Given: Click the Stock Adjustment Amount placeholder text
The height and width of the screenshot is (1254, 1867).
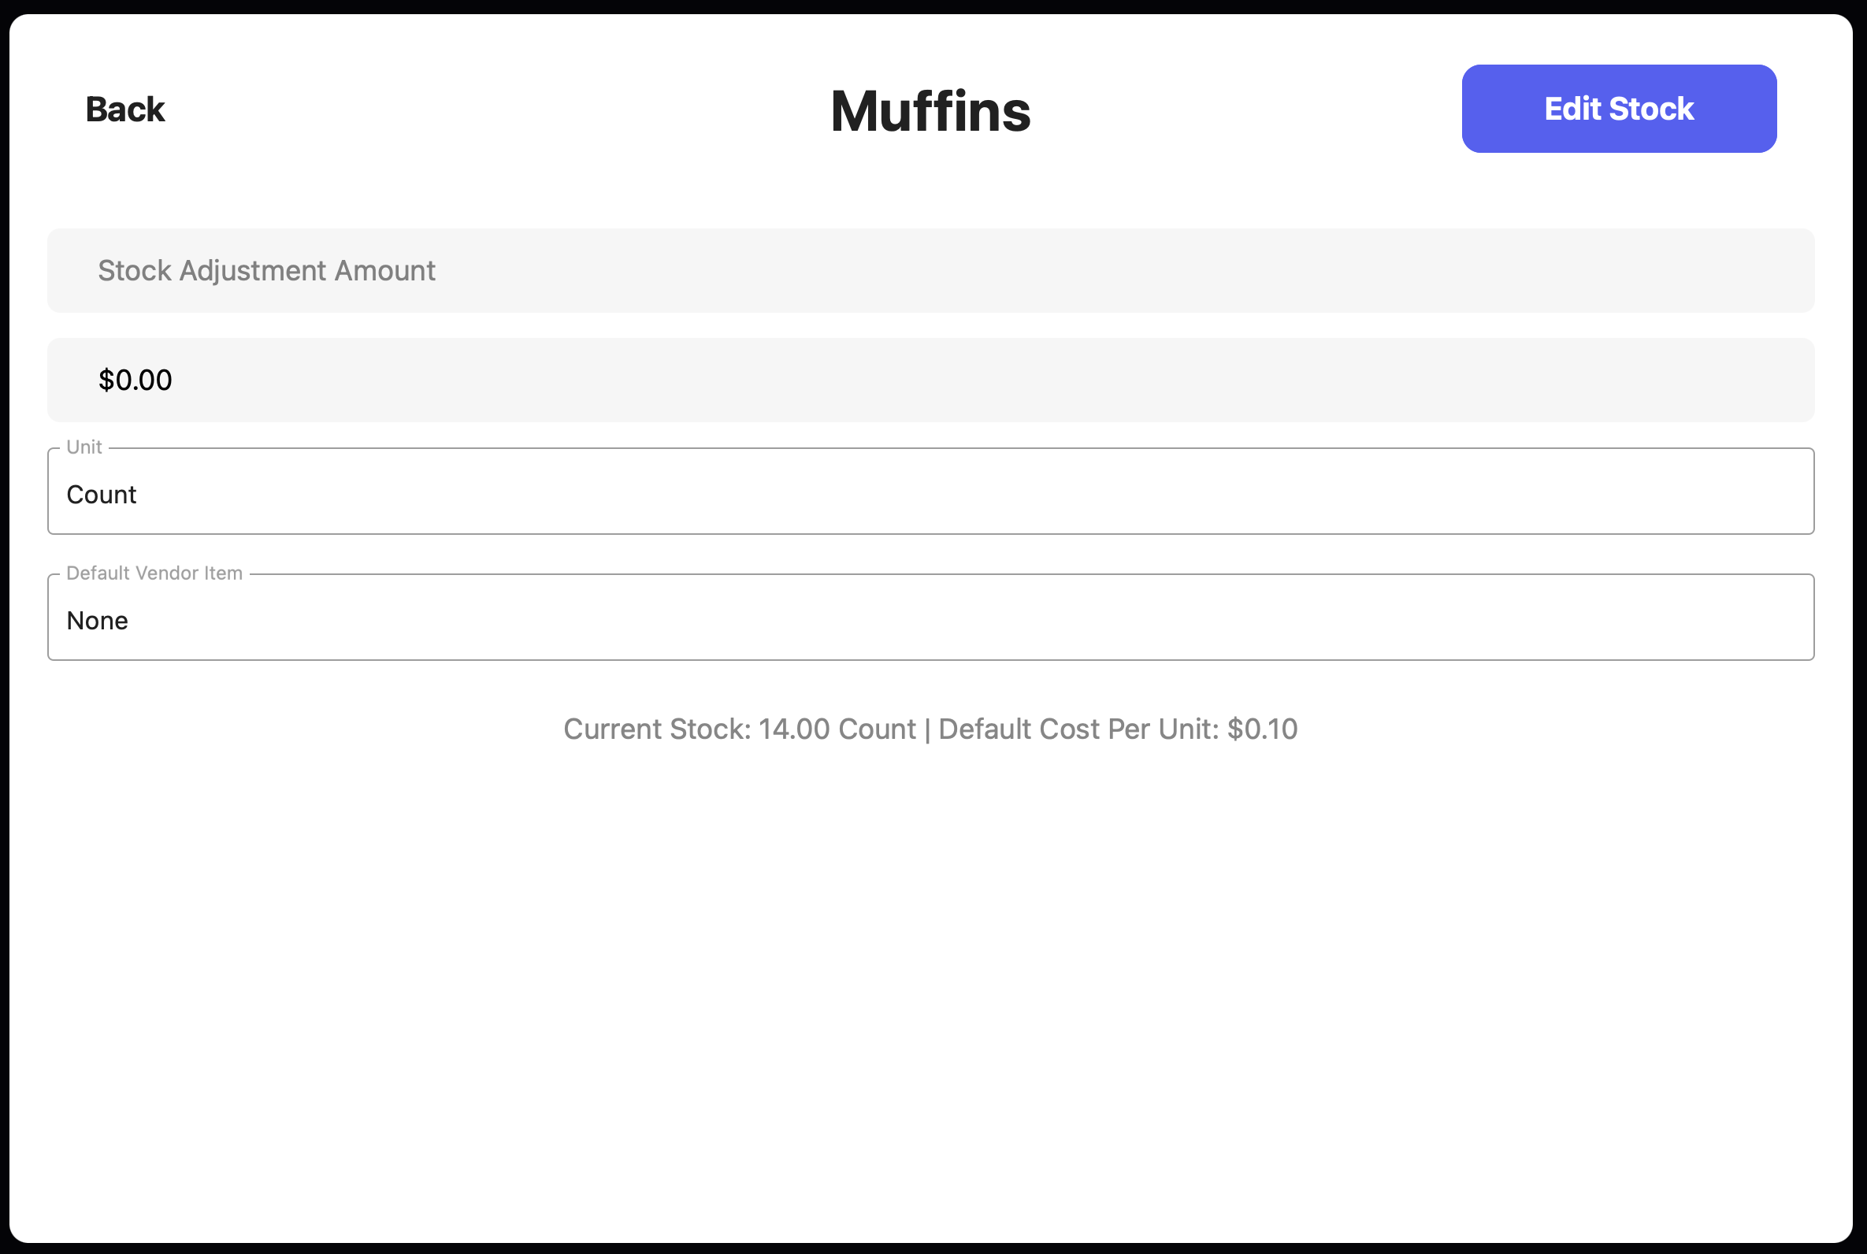Looking at the screenshot, I should [x=266, y=271].
